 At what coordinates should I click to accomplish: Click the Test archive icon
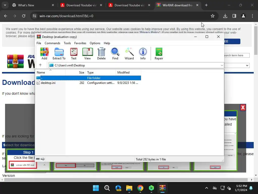click(x=74, y=54)
